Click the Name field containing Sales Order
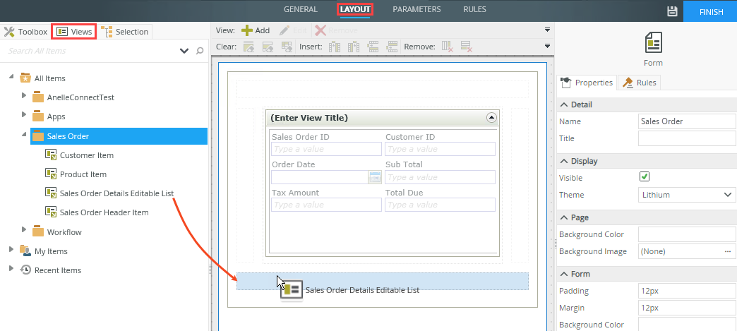This screenshot has height=331, width=737. click(x=687, y=121)
